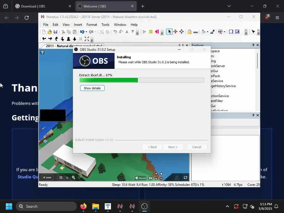Click the in-game Record video button
Image resolution: width=284 pixels, height=213 pixels.
point(141,178)
